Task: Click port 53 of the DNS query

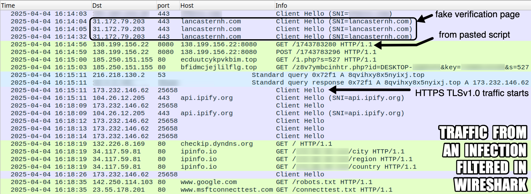Action: coord(162,75)
